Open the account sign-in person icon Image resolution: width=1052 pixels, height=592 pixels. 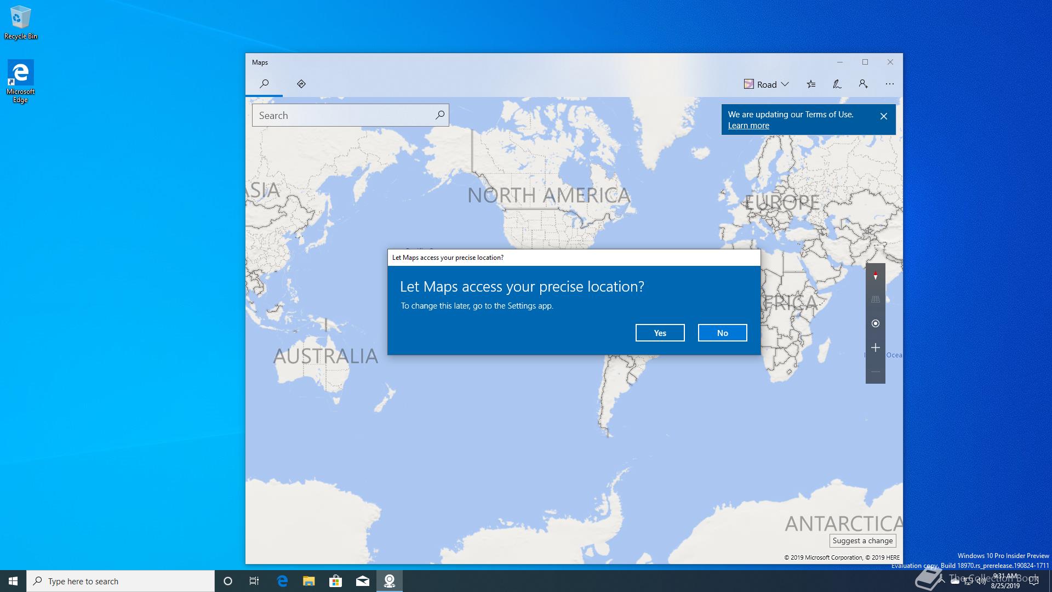pyautogui.click(x=863, y=84)
